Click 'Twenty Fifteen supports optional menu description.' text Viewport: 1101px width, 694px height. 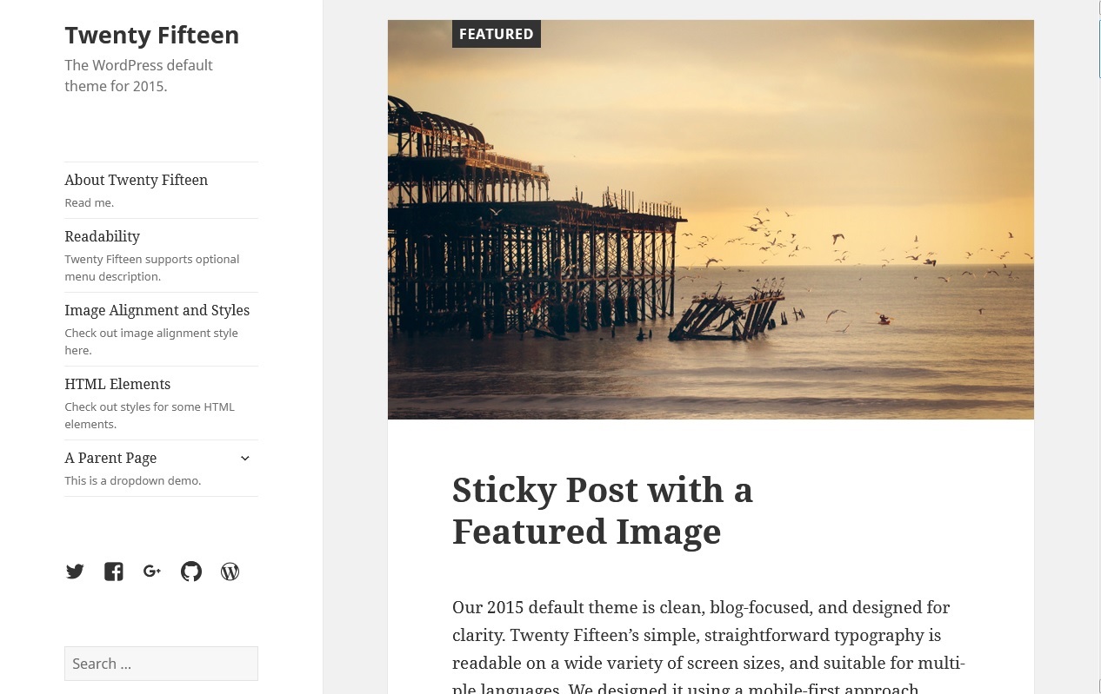click(x=151, y=268)
